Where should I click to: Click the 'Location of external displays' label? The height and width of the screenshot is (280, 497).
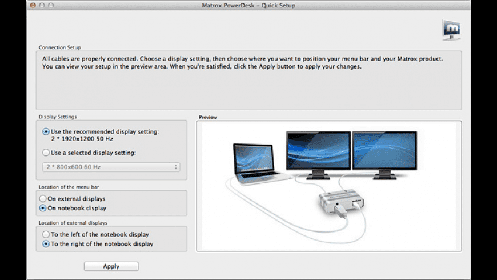click(73, 223)
